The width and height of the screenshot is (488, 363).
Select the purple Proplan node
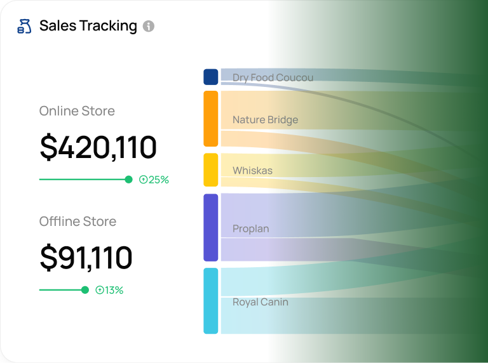click(x=211, y=227)
